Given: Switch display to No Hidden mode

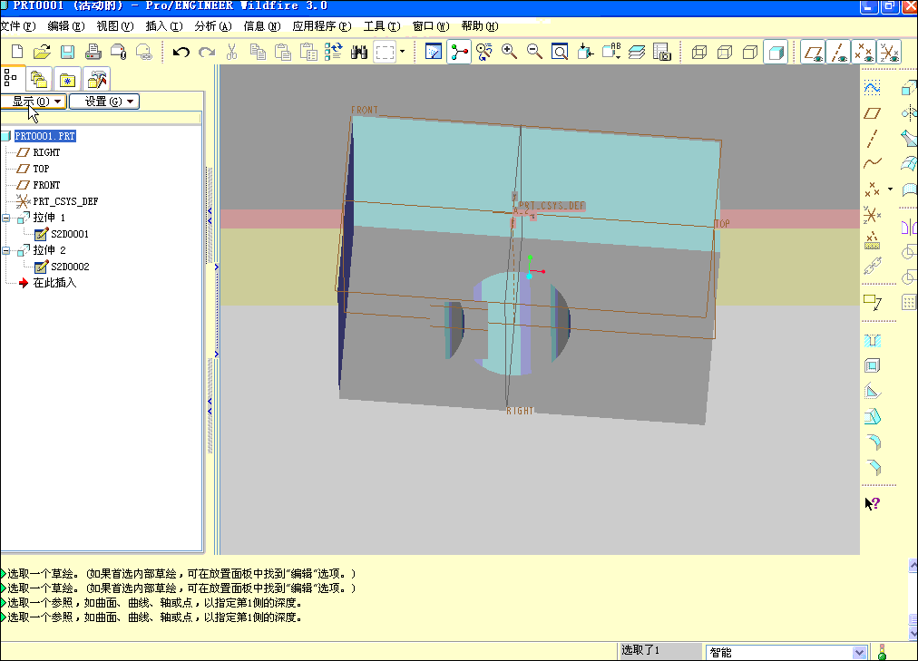Looking at the screenshot, I should [750, 52].
